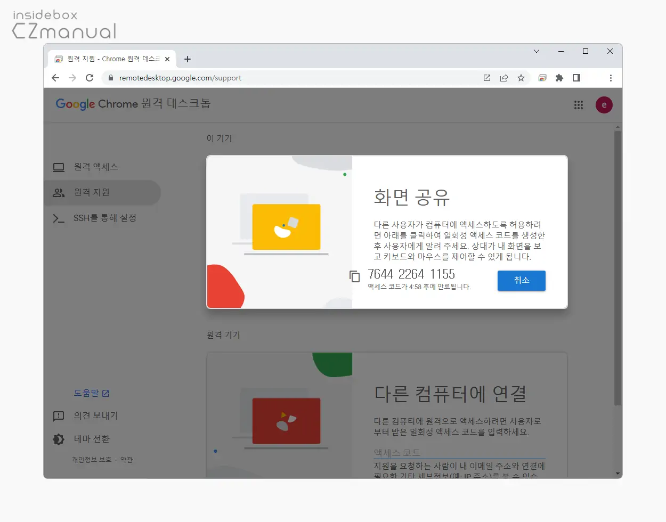Click the 원격 기기 section label

click(x=223, y=335)
